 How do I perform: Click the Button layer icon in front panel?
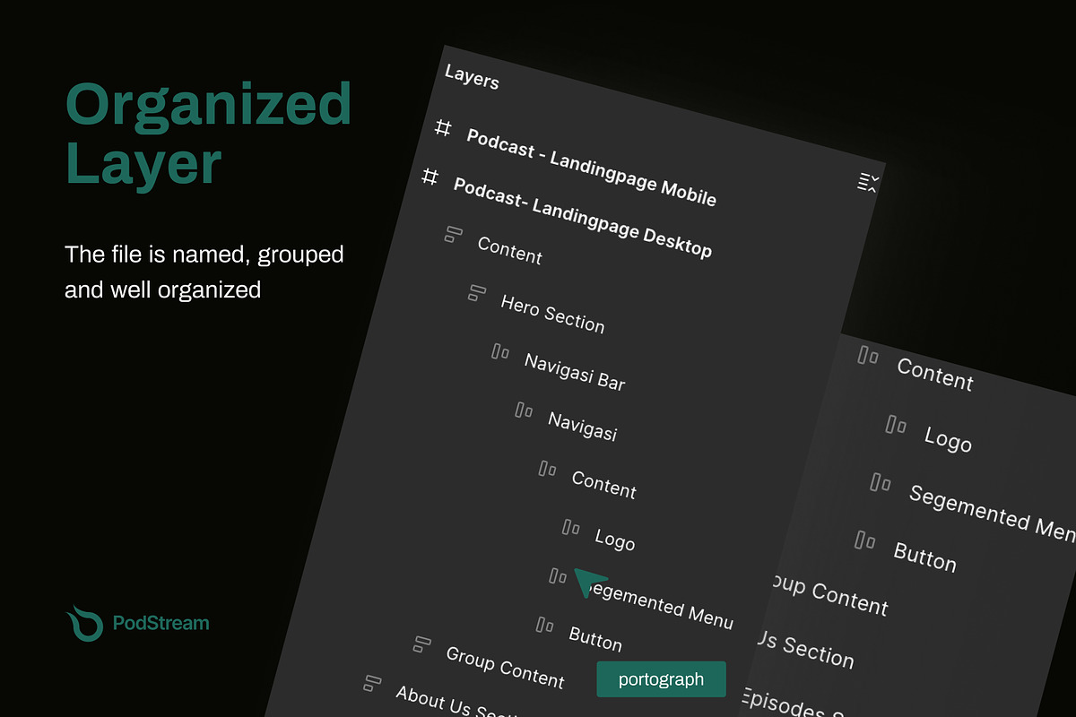[545, 624]
